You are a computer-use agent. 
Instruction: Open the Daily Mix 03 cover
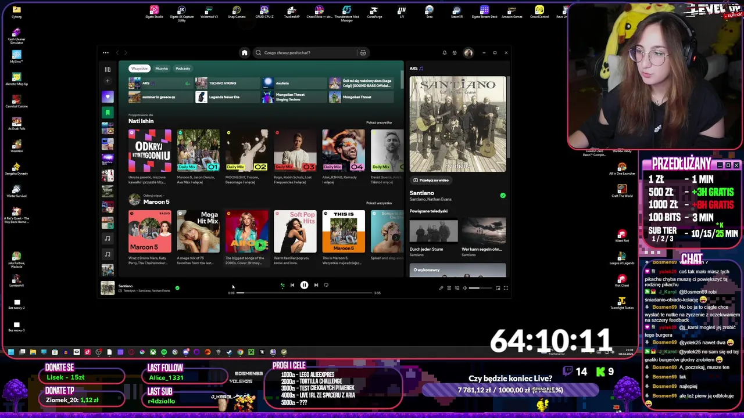tap(295, 150)
